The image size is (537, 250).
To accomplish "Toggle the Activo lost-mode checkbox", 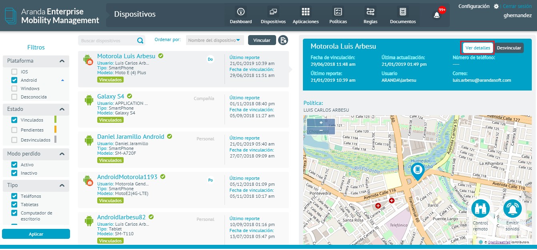I will [14, 165].
